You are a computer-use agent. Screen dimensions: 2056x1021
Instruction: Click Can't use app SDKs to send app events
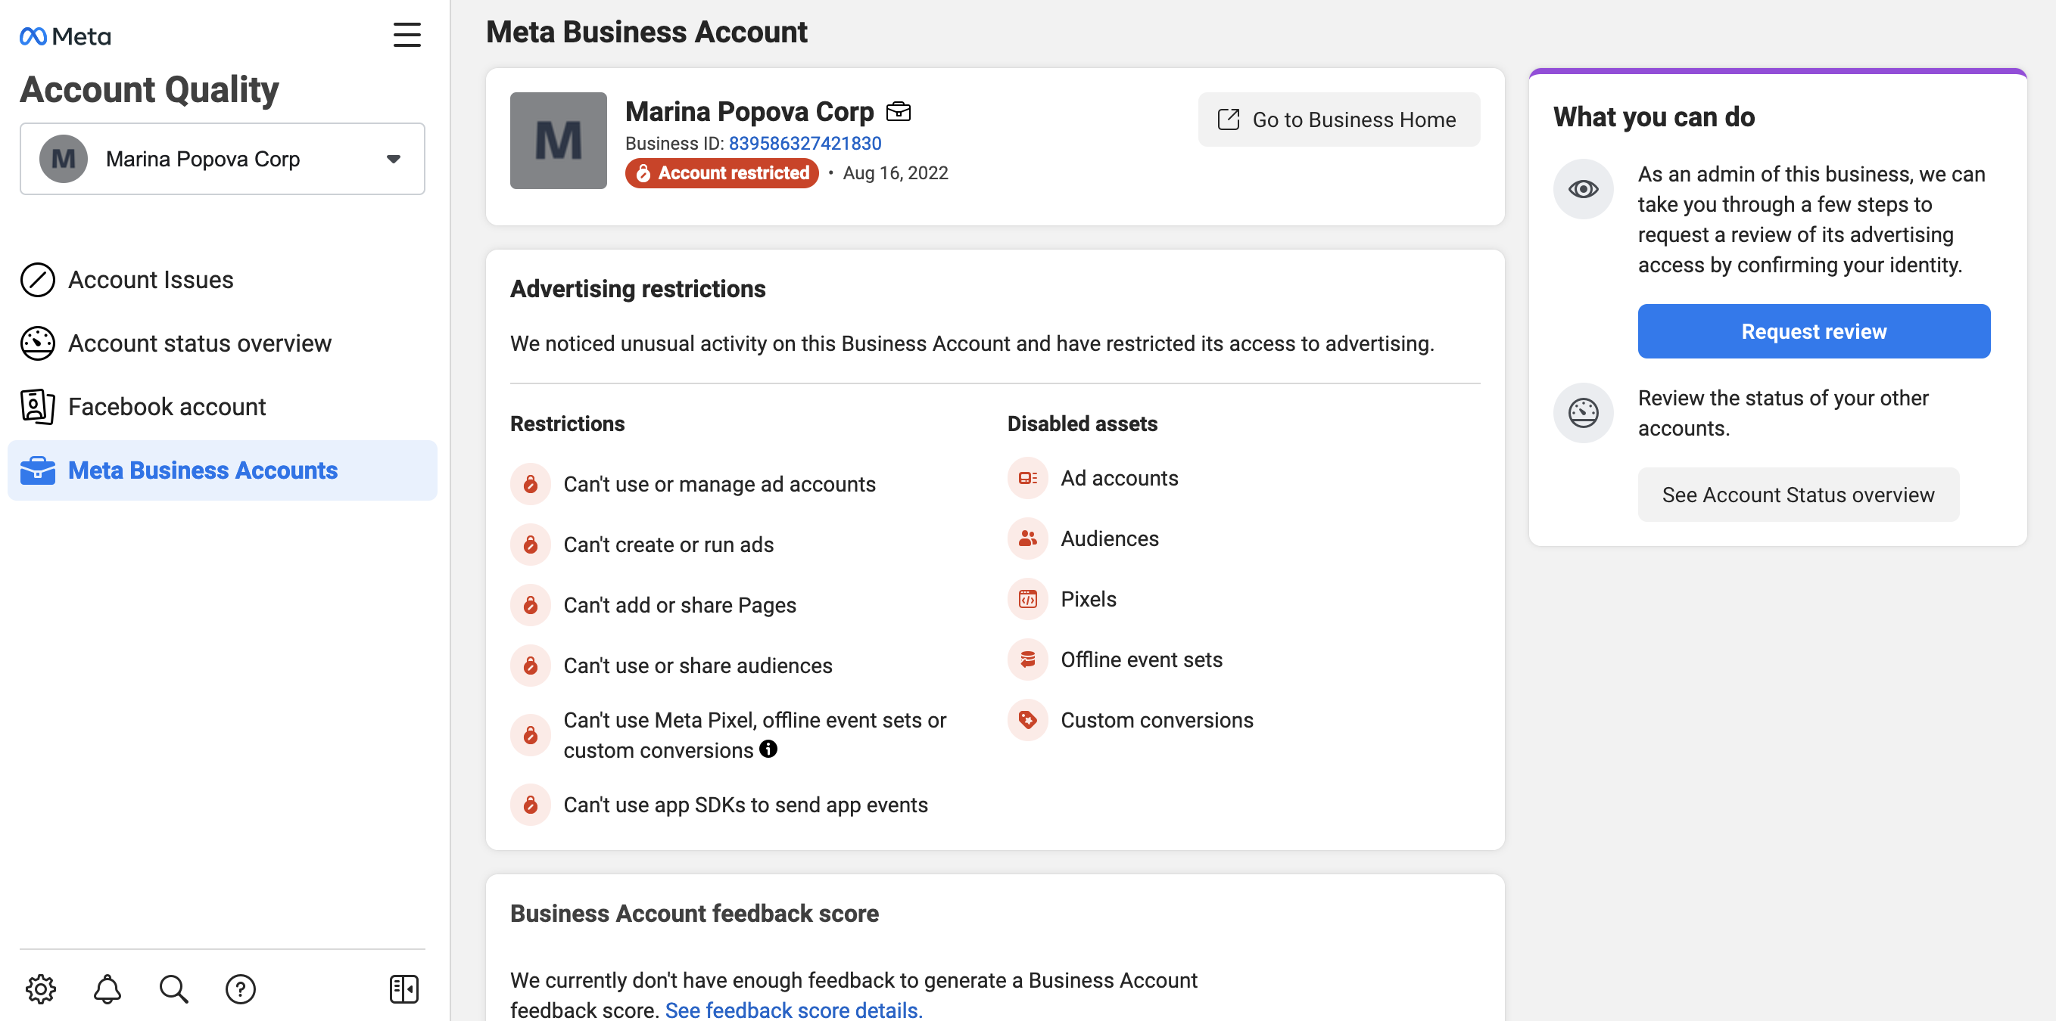746,805
